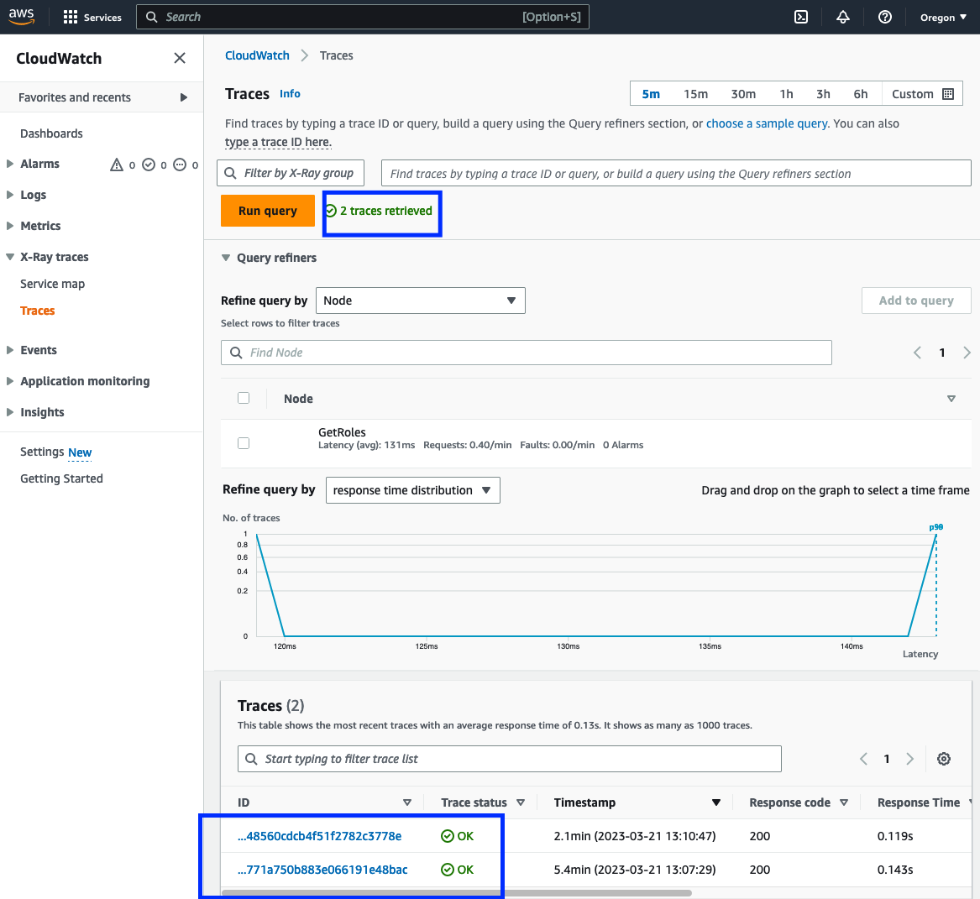Select the 15m time range

coord(695,94)
